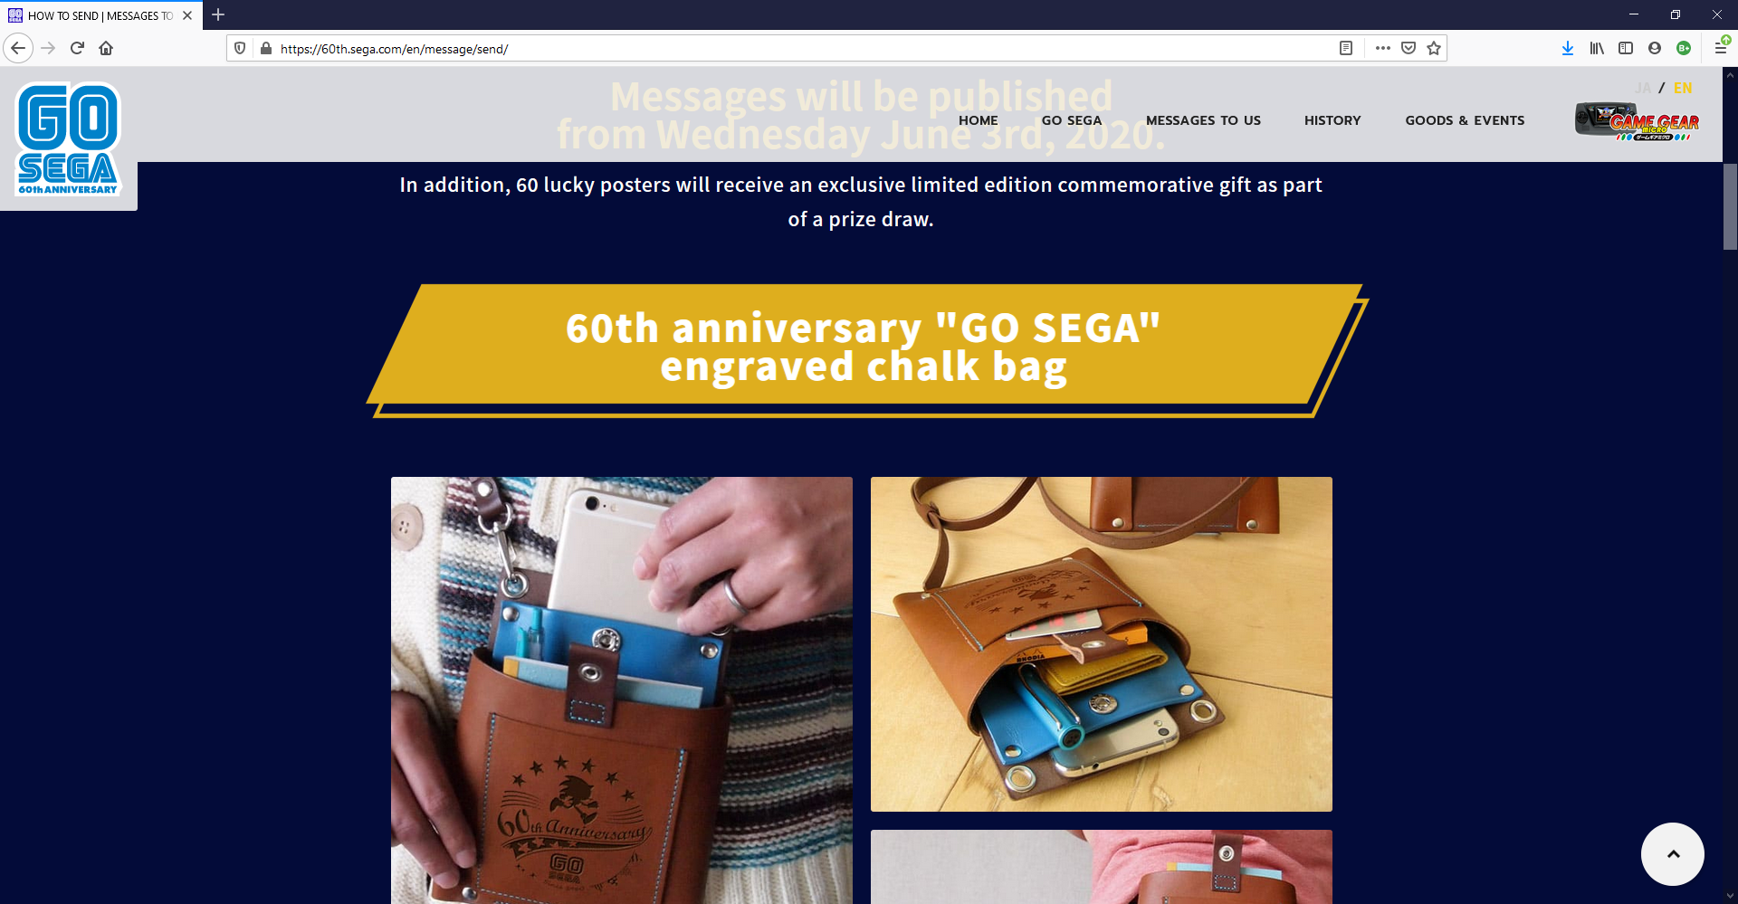
Task: Open the Library bookshelf icon
Action: 1597,48
